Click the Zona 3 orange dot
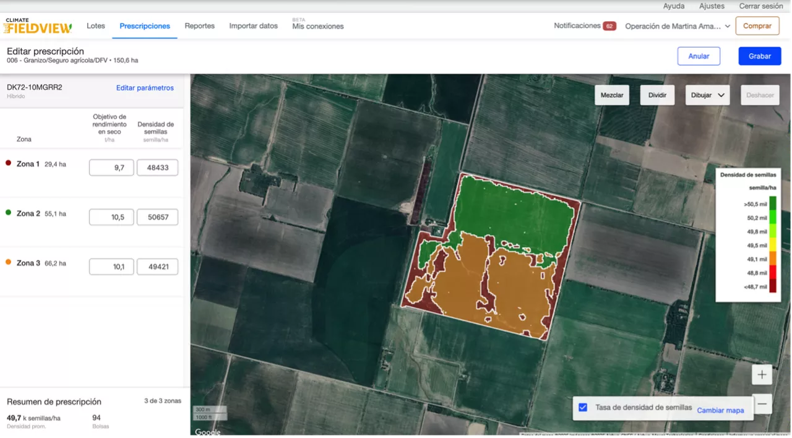This screenshot has width=792, height=438. pos(9,262)
